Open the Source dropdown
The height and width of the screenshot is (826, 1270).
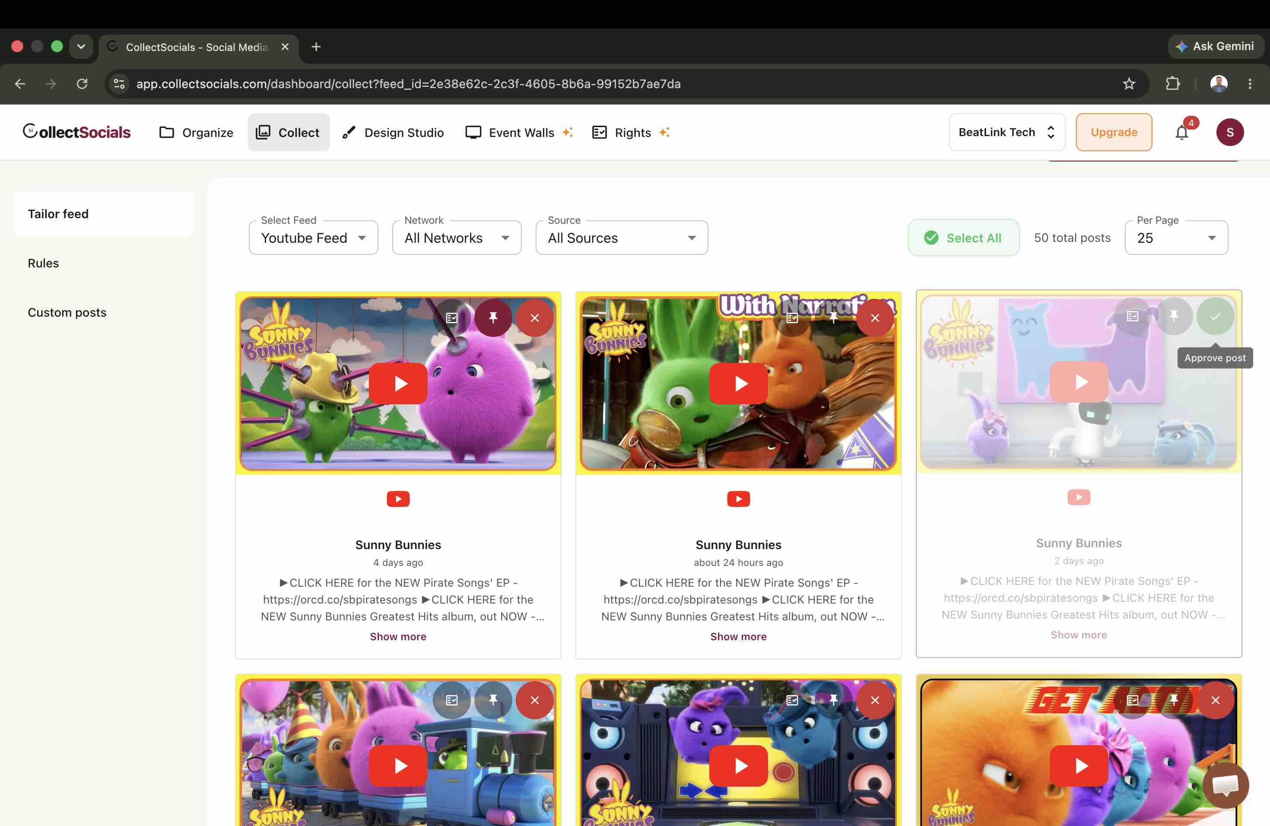point(622,238)
